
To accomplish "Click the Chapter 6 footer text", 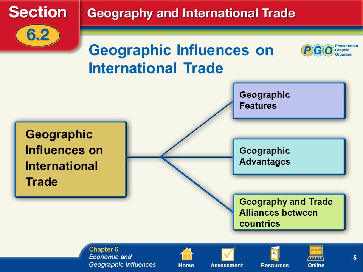I will click(x=104, y=249).
